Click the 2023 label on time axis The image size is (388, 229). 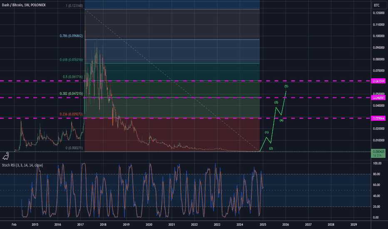[x=217, y=224]
